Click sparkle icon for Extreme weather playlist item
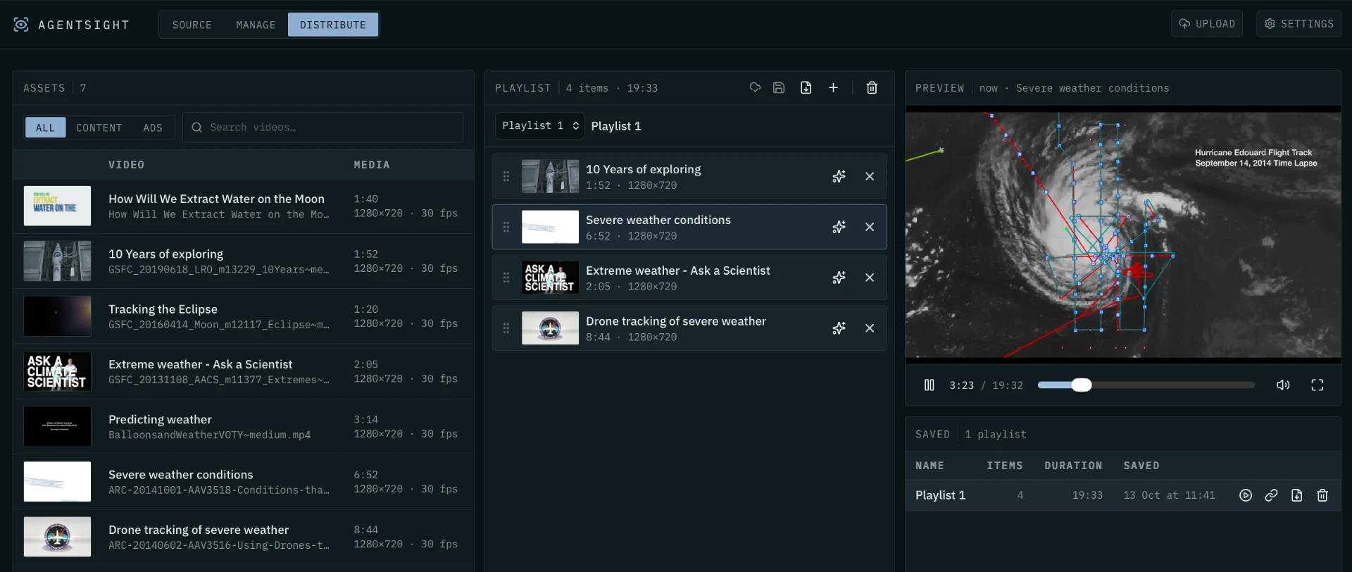 point(839,278)
